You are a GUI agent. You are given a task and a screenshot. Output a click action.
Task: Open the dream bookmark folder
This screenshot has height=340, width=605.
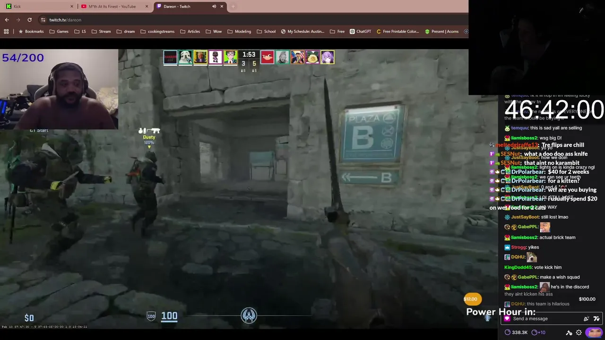pos(126,32)
